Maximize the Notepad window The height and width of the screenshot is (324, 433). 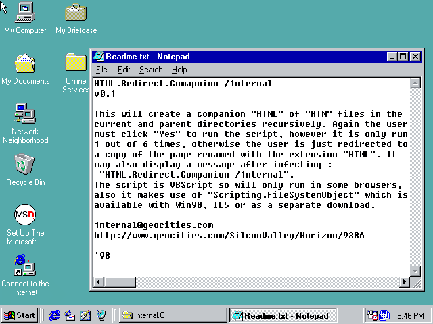pyautogui.click(x=403, y=57)
